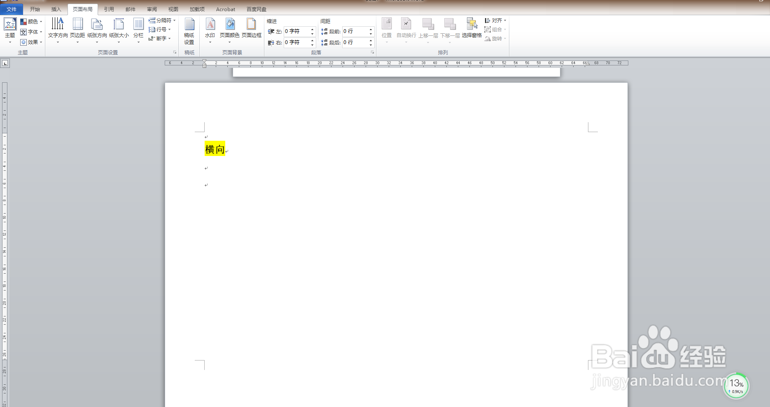Click the 段后 spacing after field
Viewport: 770px width, 407px height.
[355, 42]
